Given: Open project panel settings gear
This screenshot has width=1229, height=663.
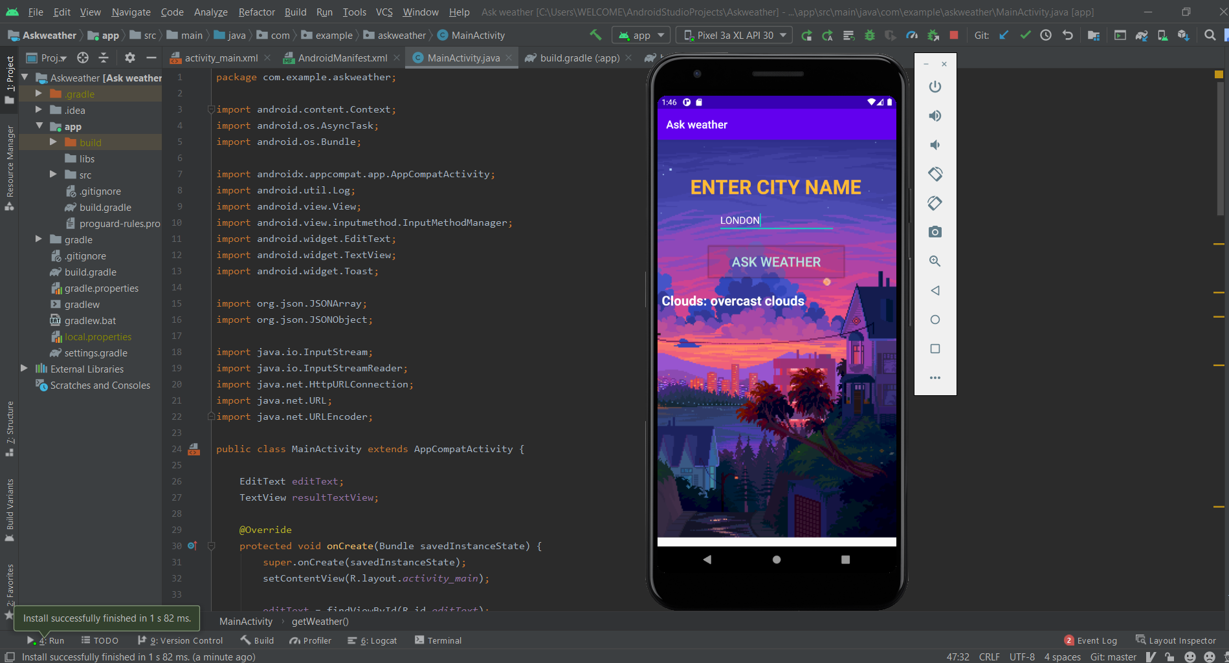Looking at the screenshot, I should tap(130, 58).
